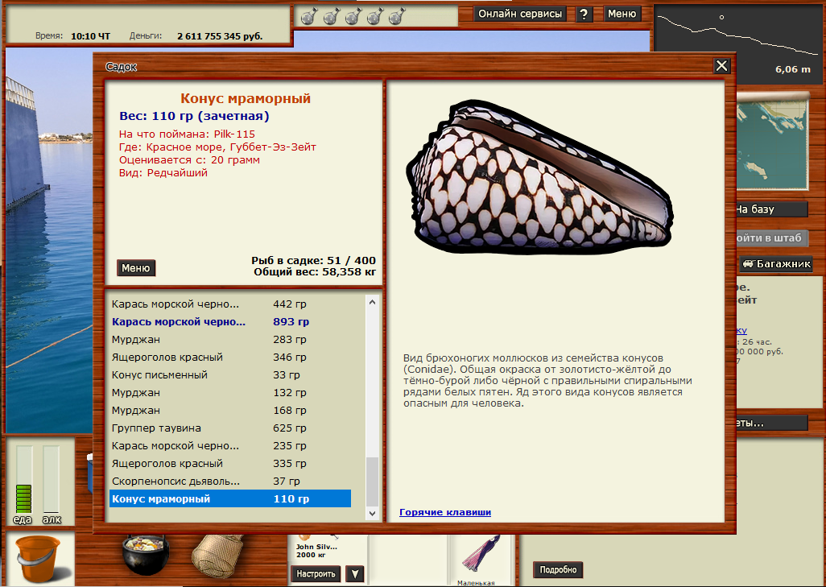Click the time value 10:10 ЧТ

click(x=91, y=36)
